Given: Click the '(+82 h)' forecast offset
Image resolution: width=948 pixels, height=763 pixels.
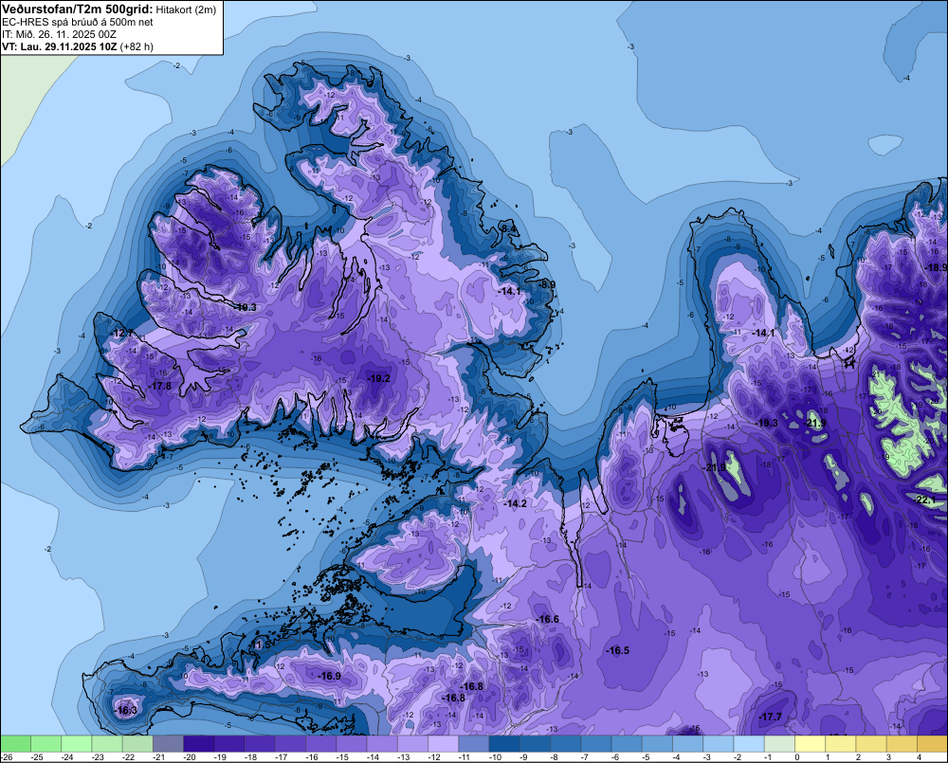Looking at the screenshot, I should [137, 46].
